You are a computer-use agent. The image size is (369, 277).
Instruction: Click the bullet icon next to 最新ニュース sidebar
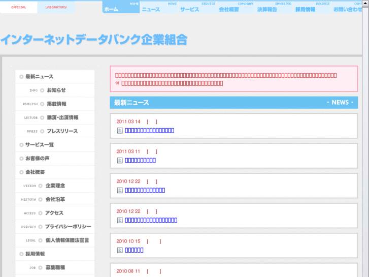point(21,77)
